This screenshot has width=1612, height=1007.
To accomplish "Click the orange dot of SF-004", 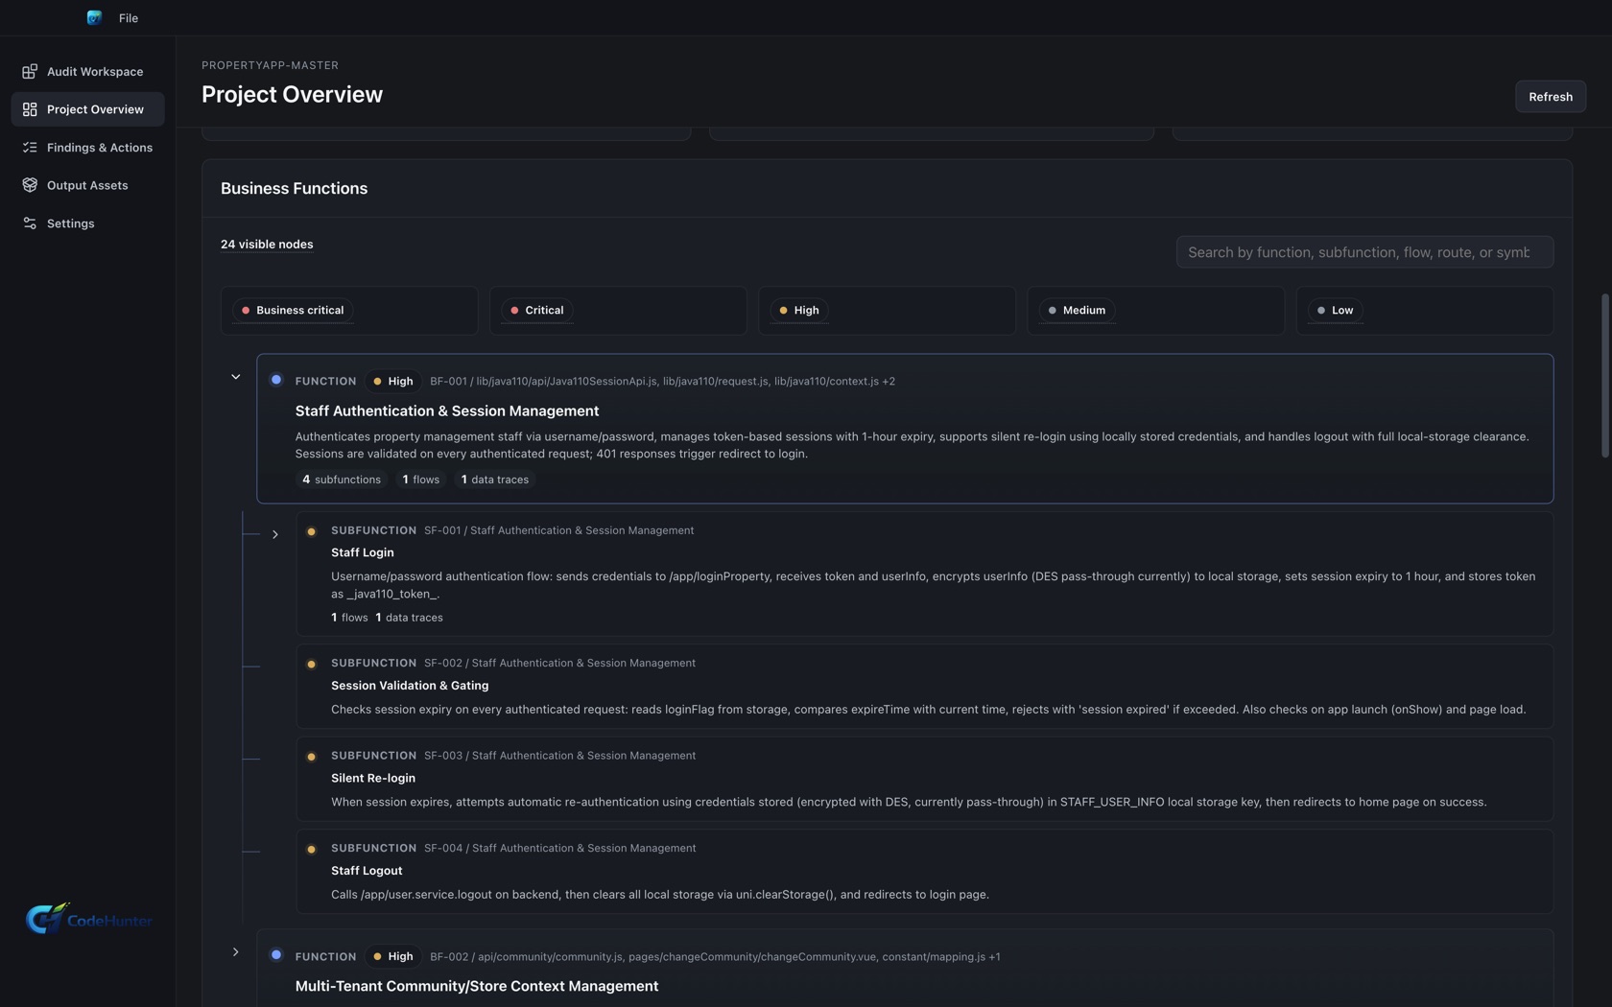I will [311, 849].
